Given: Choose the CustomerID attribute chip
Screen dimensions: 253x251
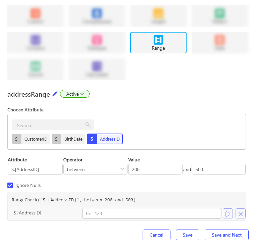Looking at the screenshot, I should click(x=31, y=139).
